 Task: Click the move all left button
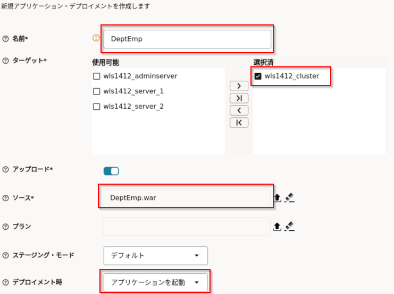coord(239,123)
